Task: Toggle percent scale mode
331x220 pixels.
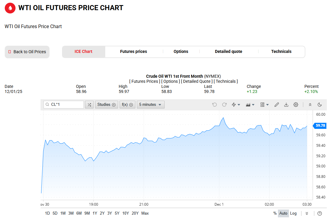Action: point(275,213)
